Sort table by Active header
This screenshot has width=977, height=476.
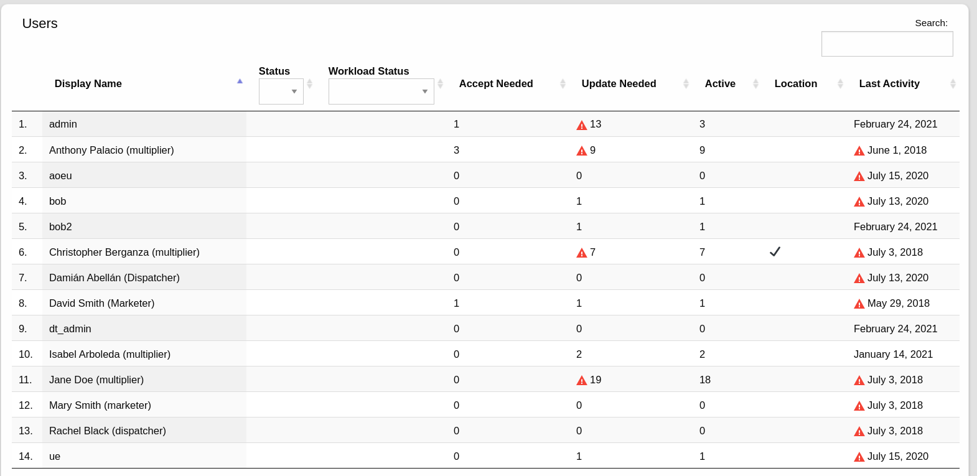pyautogui.click(x=720, y=83)
